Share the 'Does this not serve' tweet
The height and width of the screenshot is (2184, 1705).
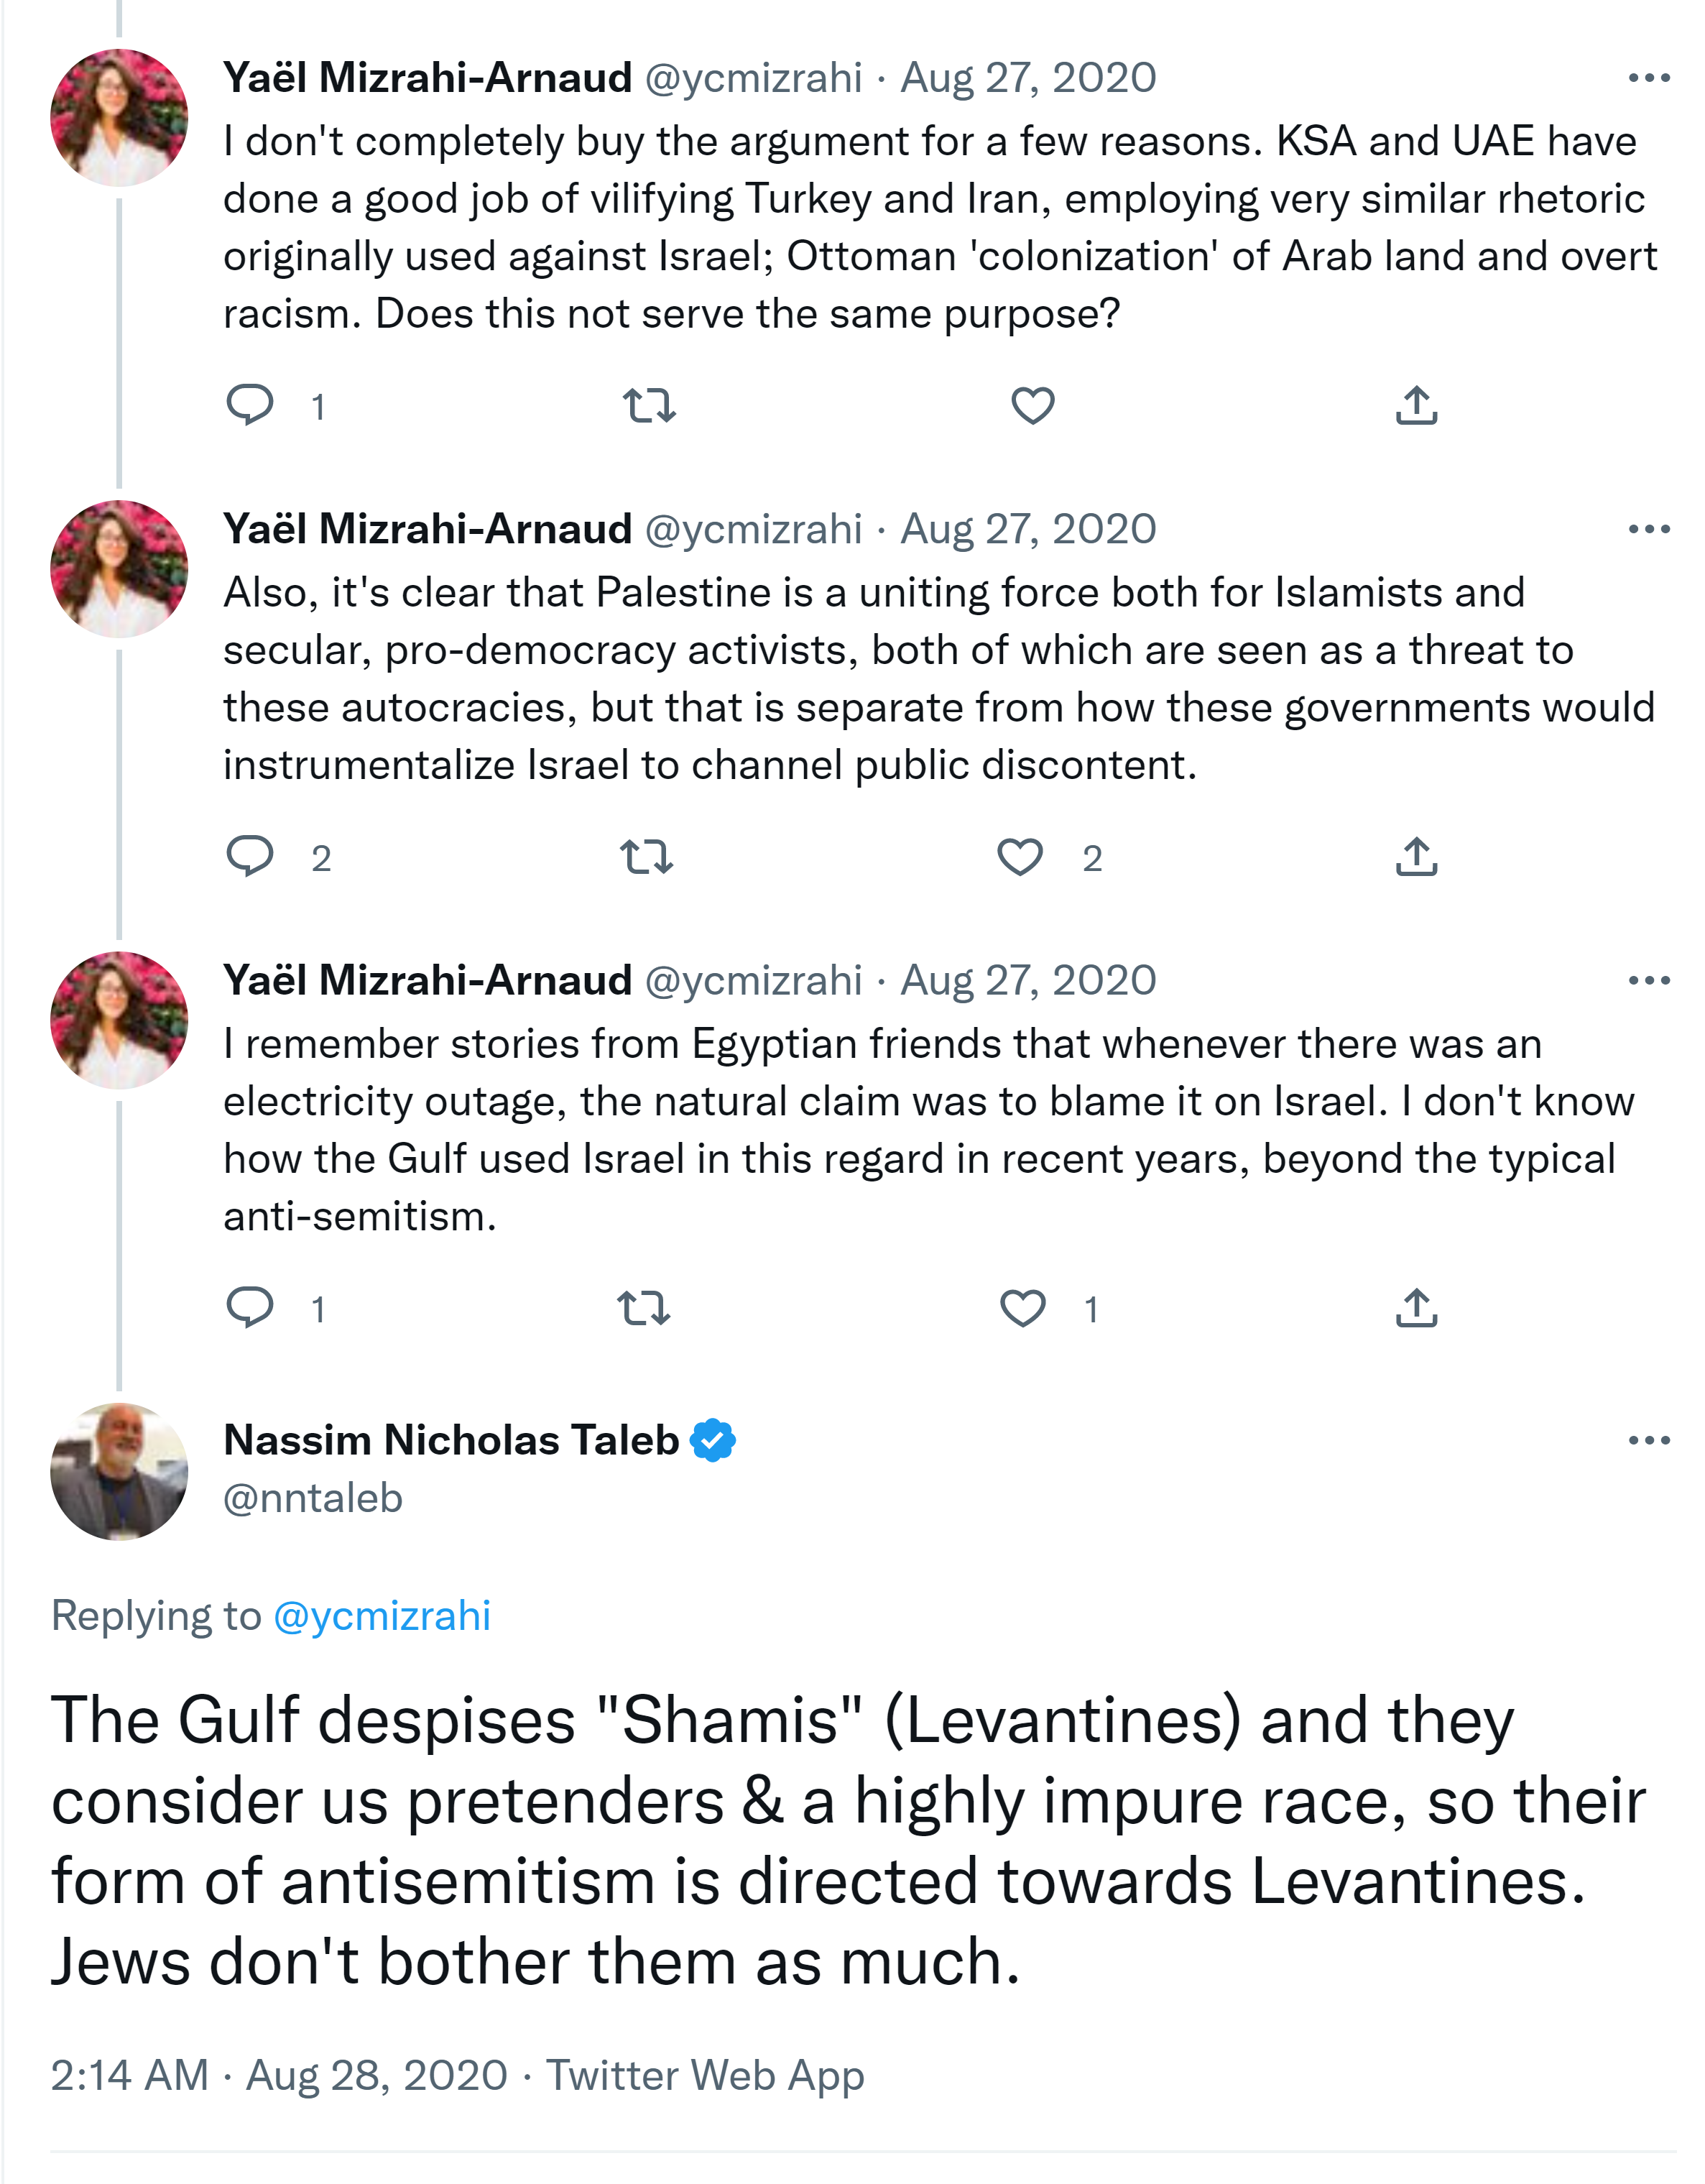1416,406
